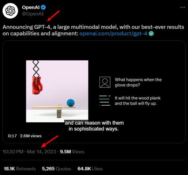The width and height of the screenshot is (188, 175).
Task: Click the 10:30 PM Mar 14, 2023 timestamp
Action: coord(29,152)
